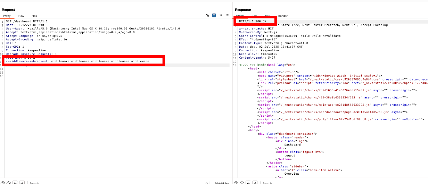Click the stylesheet link line in Response
This screenshot has width=428, height=184.
342,79
